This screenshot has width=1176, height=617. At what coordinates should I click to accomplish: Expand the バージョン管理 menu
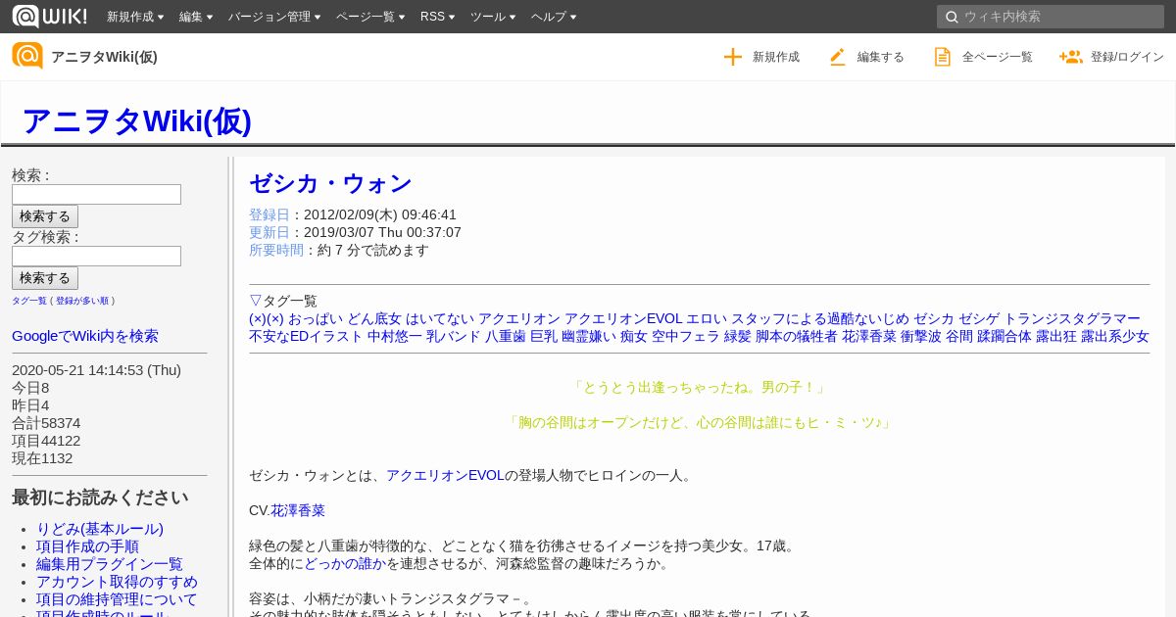pyautogui.click(x=274, y=17)
